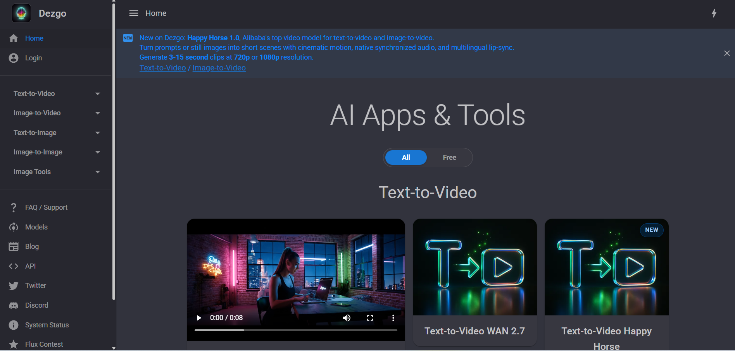The width and height of the screenshot is (735, 351).
Task: Expand the Text-to-Video sidebar menu
Action: (57, 94)
